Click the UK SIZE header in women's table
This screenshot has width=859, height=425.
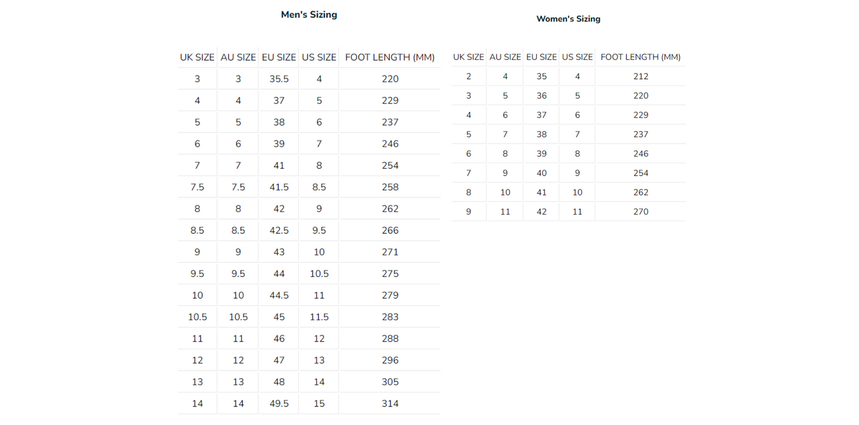pos(468,57)
